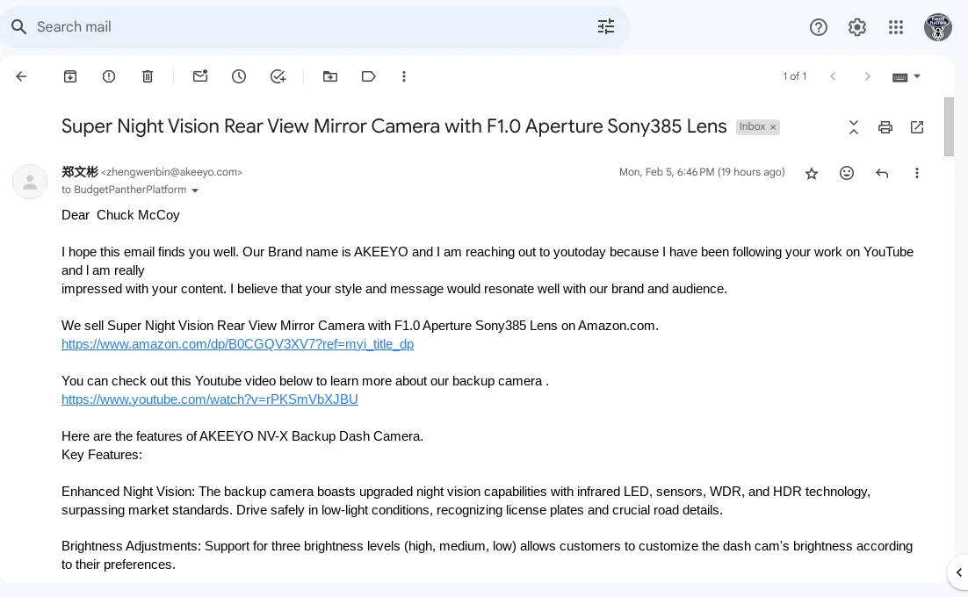The width and height of the screenshot is (968, 597).
Task: Add an emoji reaction to the message
Action: (847, 173)
